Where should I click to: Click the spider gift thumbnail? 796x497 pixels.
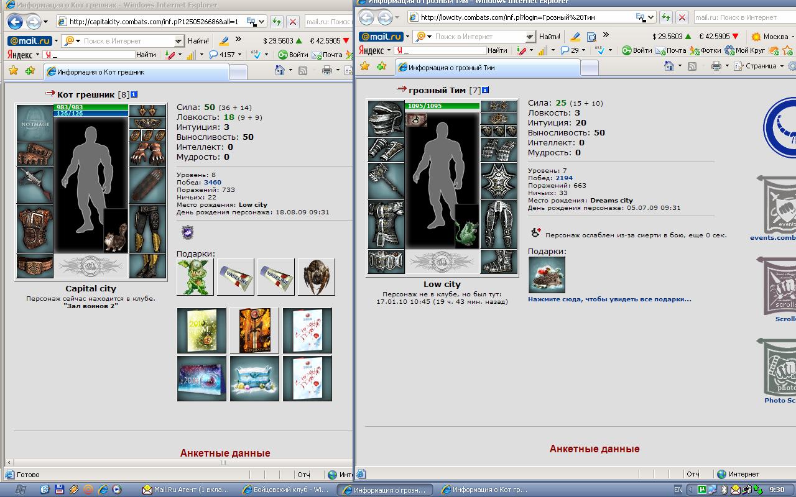[317, 277]
